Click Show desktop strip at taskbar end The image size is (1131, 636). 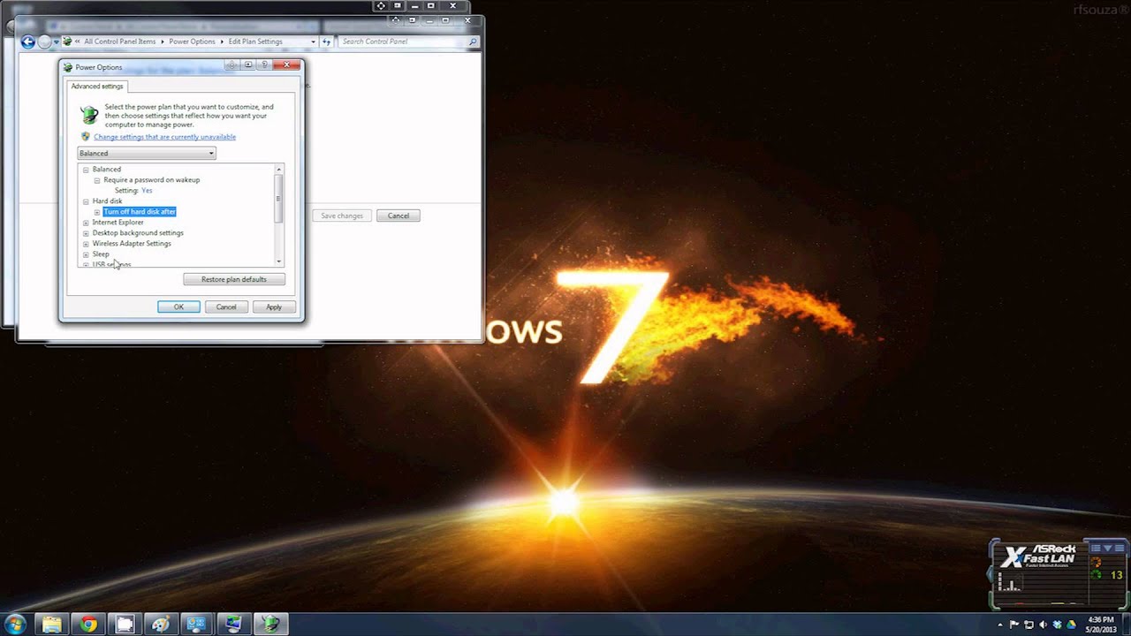coord(1126,625)
